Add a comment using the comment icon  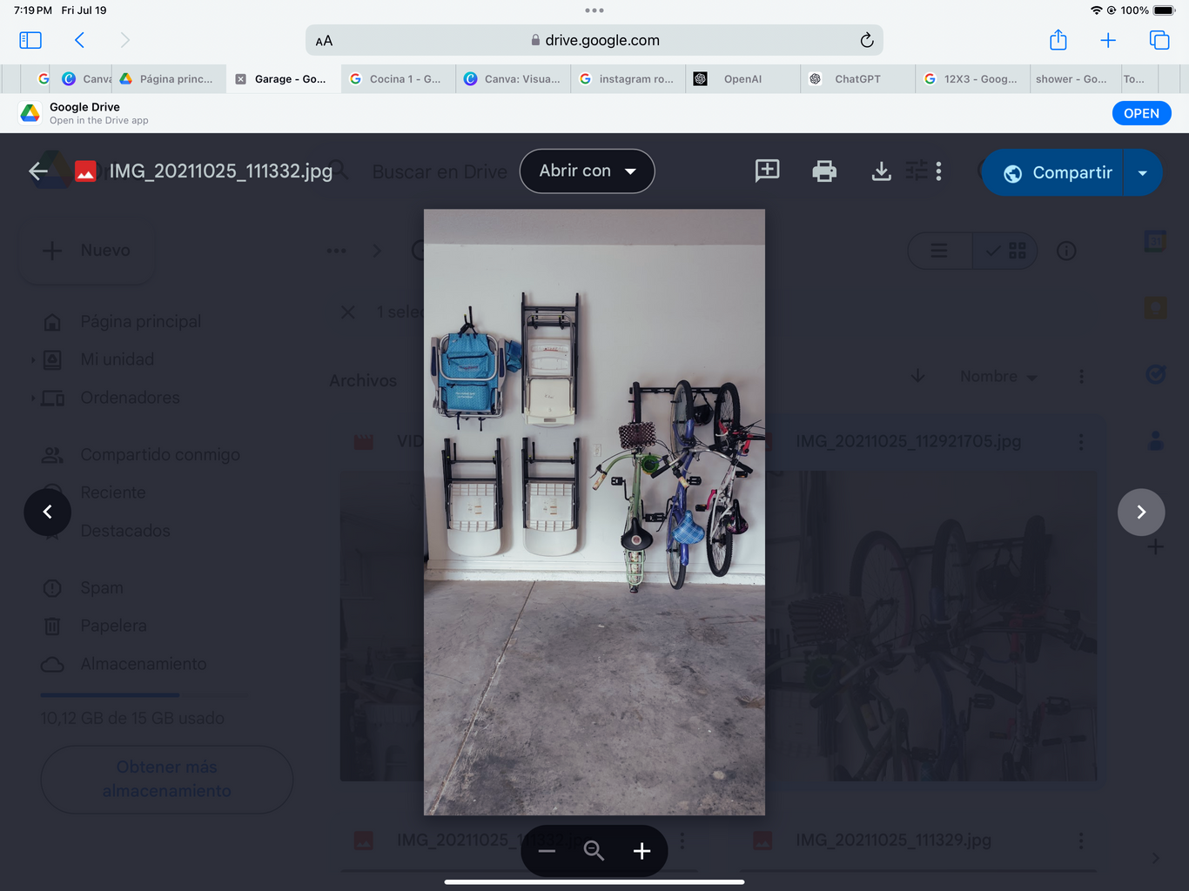pos(767,171)
